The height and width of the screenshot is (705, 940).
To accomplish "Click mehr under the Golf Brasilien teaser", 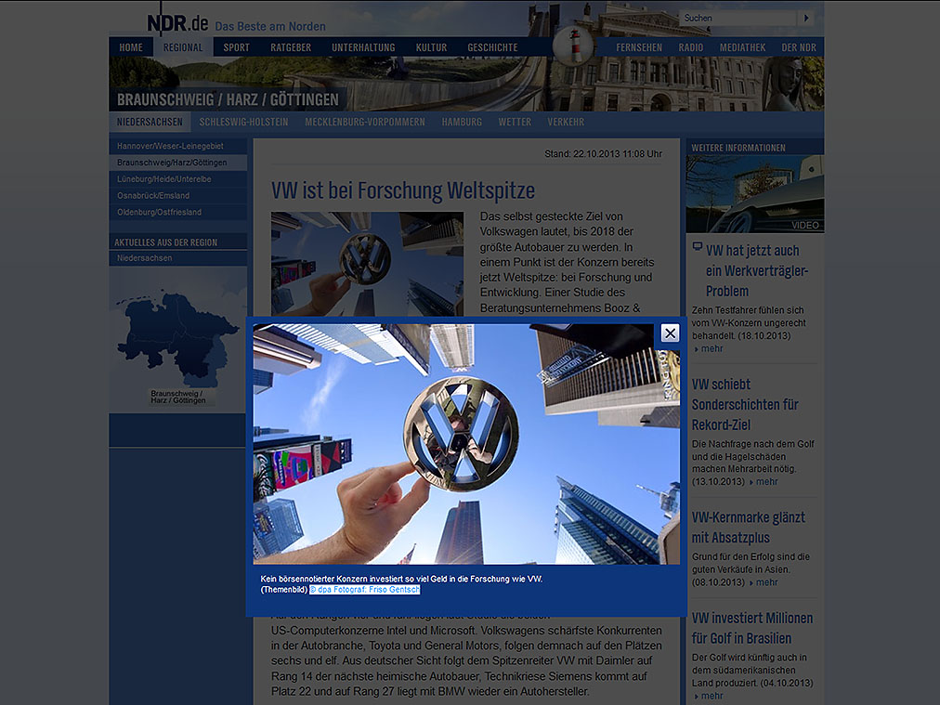I will coord(712,696).
